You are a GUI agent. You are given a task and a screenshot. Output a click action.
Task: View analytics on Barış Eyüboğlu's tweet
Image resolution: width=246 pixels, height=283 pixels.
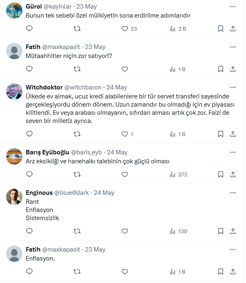[178, 174]
